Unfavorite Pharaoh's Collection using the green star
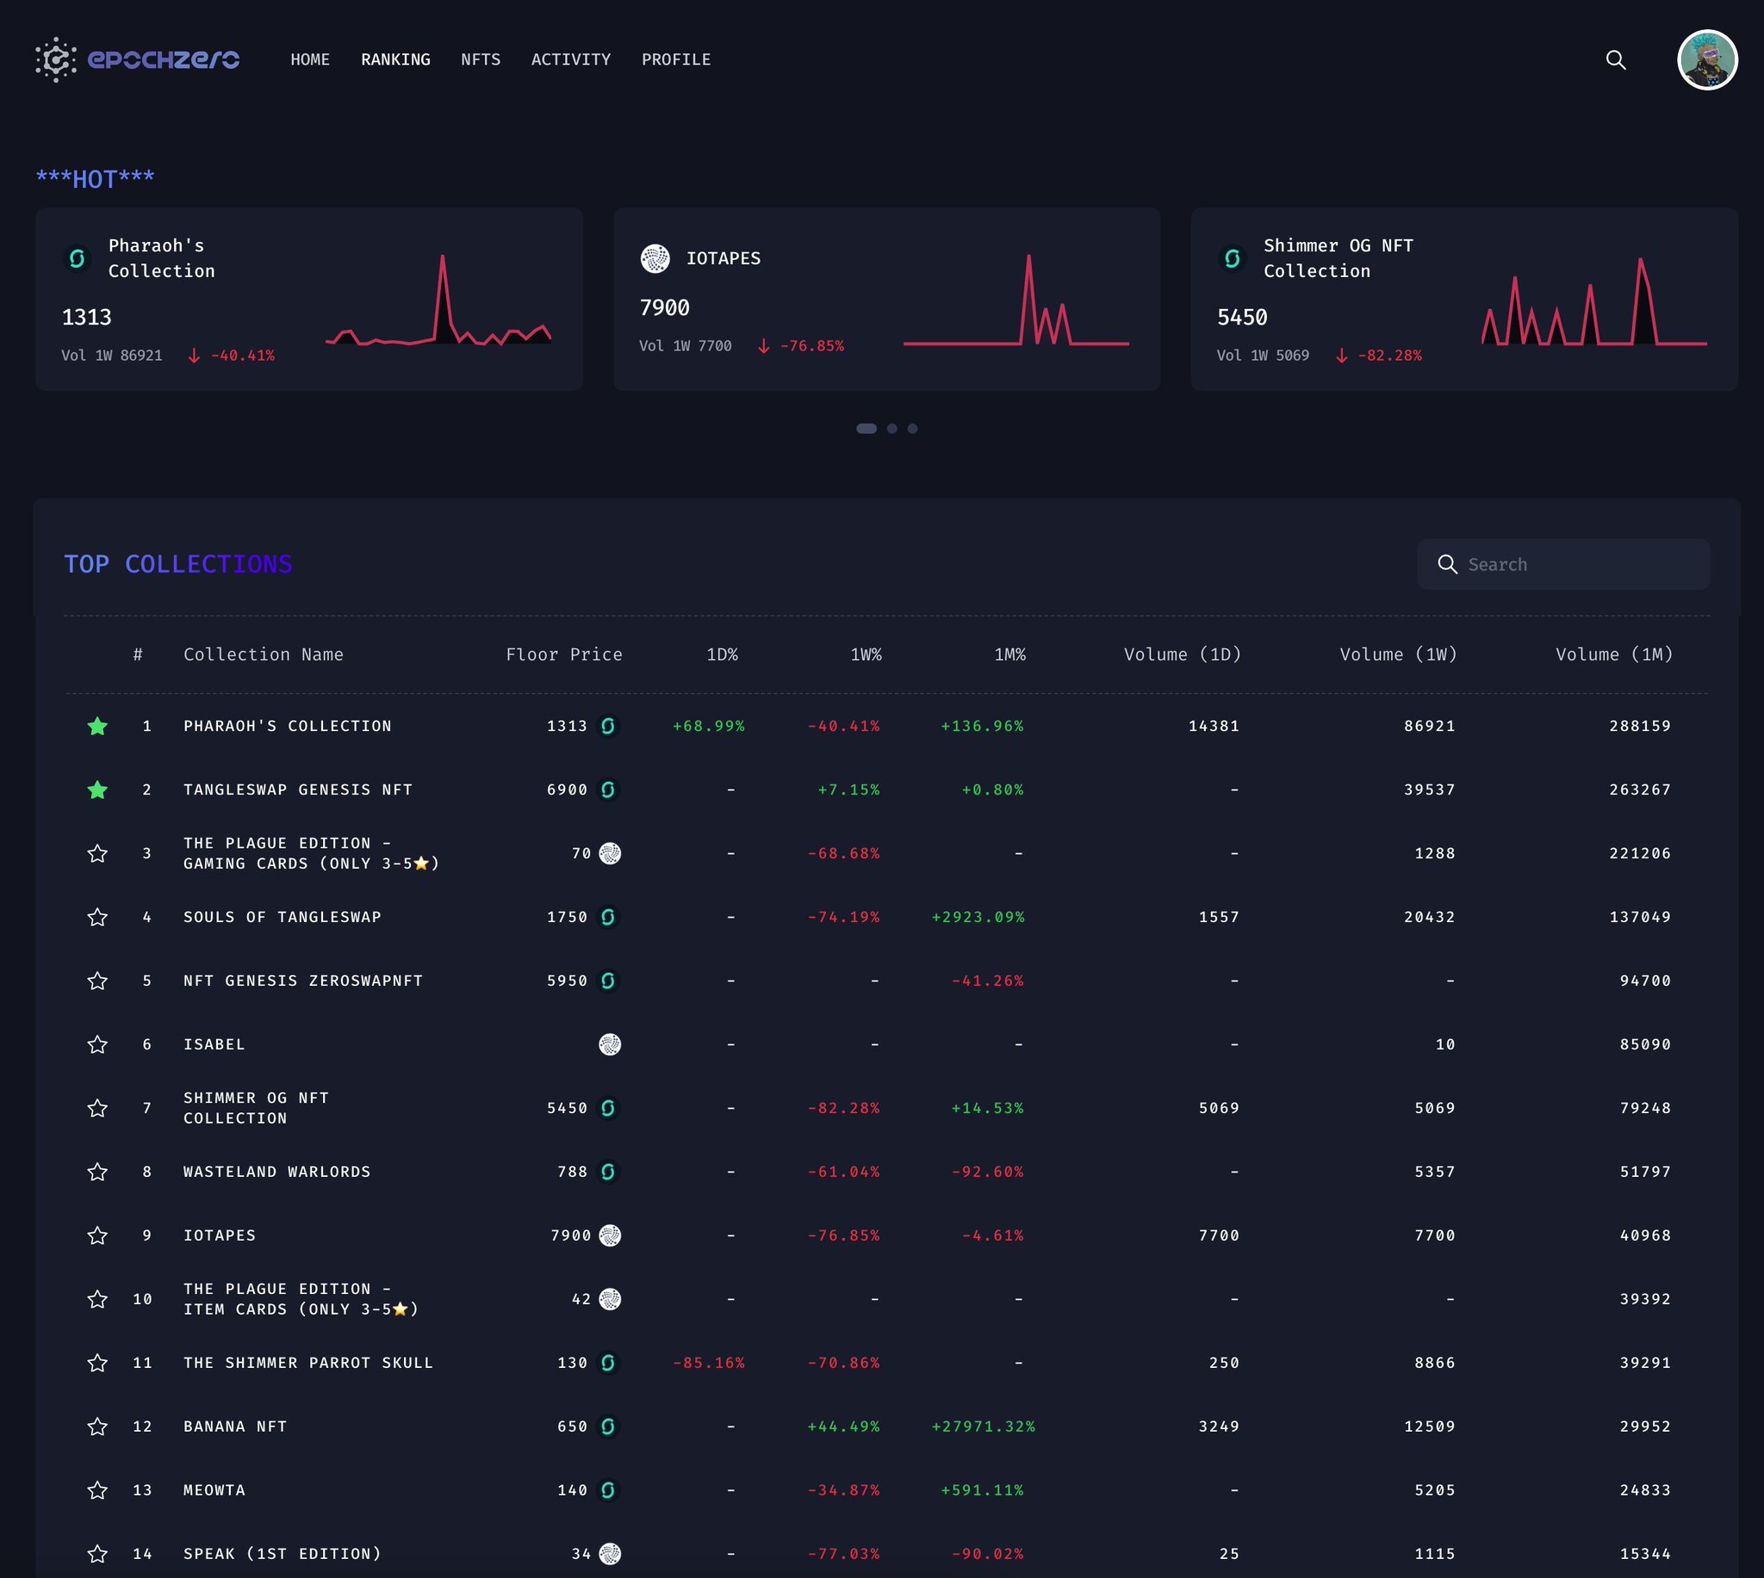The image size is (1764, 1578). coord(97,727)
